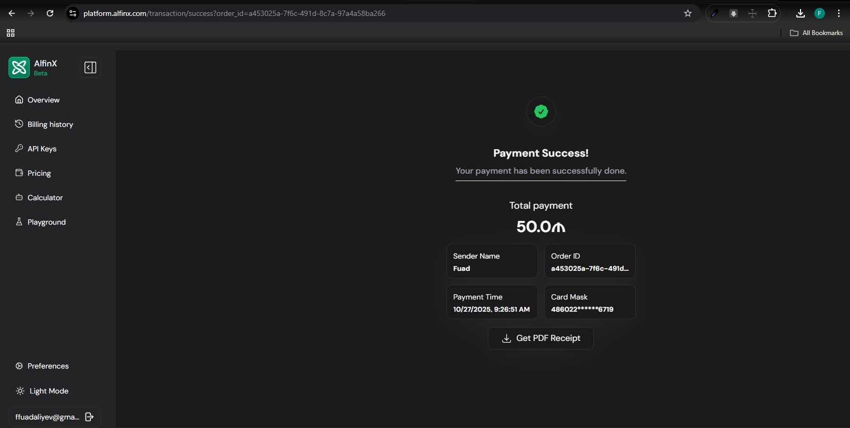850x428 pixels.
Task: Download the PDF receipt
Action: pos(541,338)
